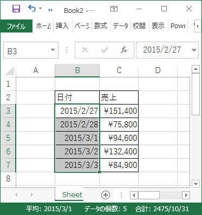The width and height of the screenshot is (202, 215).
Task: Select cell with date 2015/3/1
Action: point(77,138)
